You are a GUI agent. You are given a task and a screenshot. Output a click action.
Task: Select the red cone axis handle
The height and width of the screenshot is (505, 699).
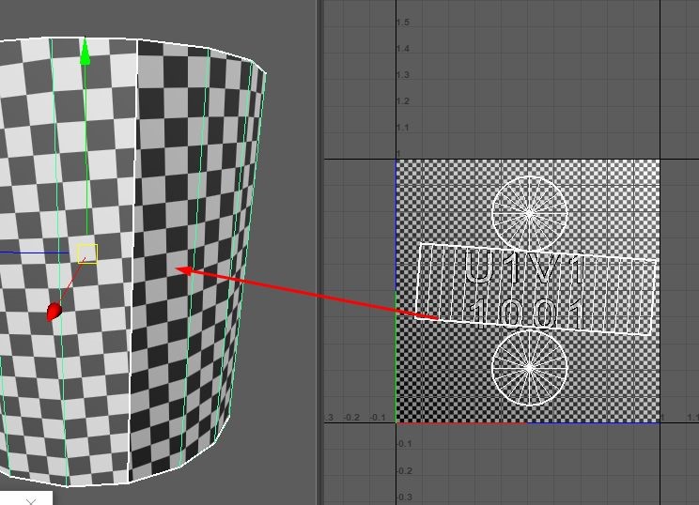(x=54, y=312)
